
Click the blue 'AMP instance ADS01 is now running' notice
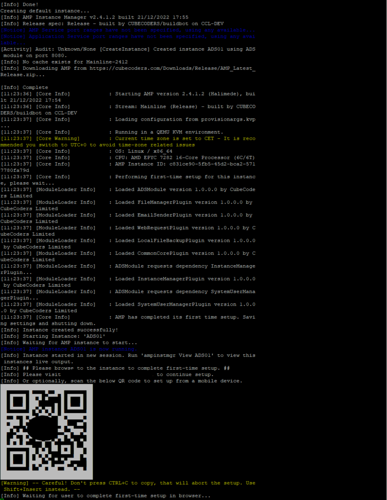click(x=68, y=349)
